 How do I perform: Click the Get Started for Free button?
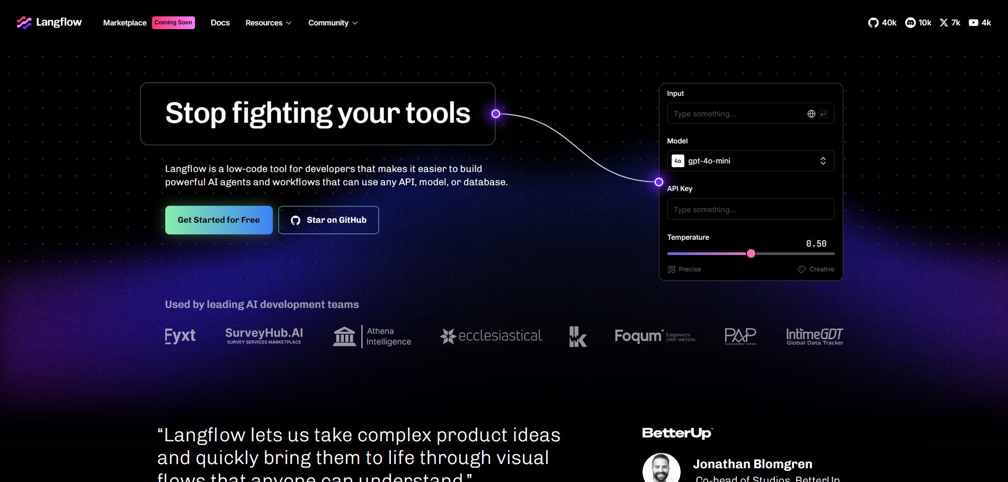219,220
